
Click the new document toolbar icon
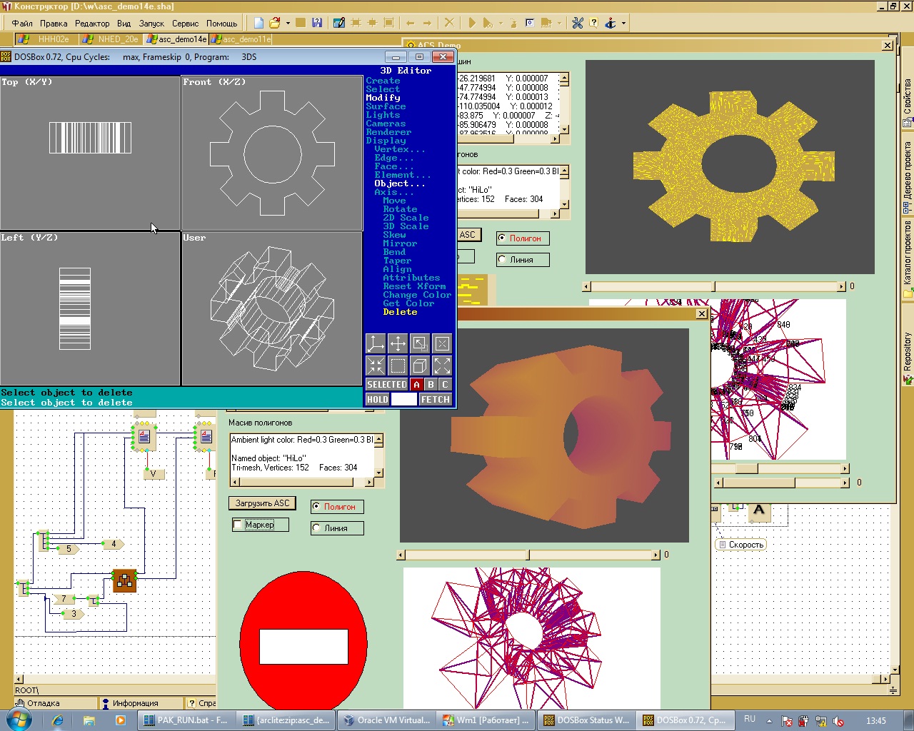click(258, 23)
